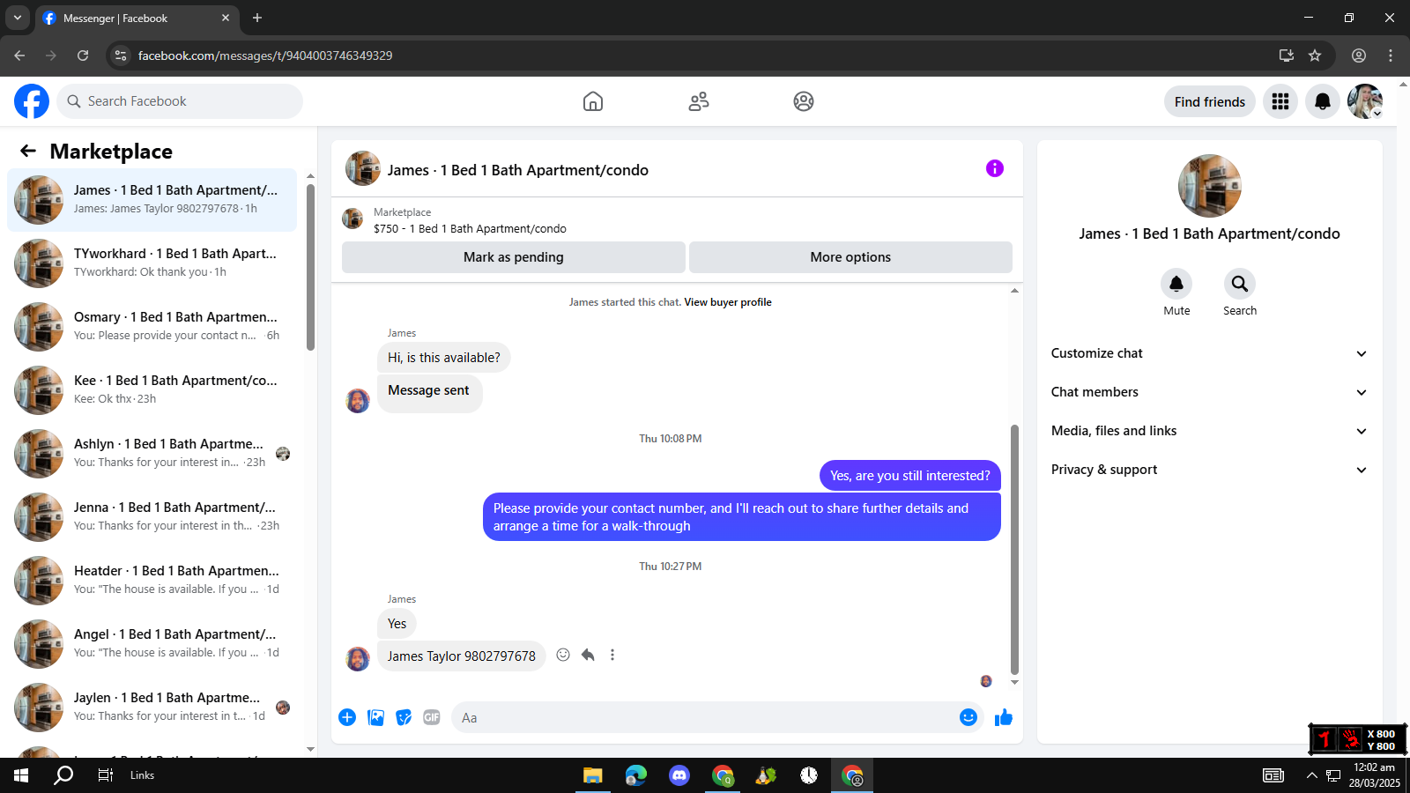Open Kee apartment conversation
This screenshot has width=1410, height=793.
(x=152, y=390)
